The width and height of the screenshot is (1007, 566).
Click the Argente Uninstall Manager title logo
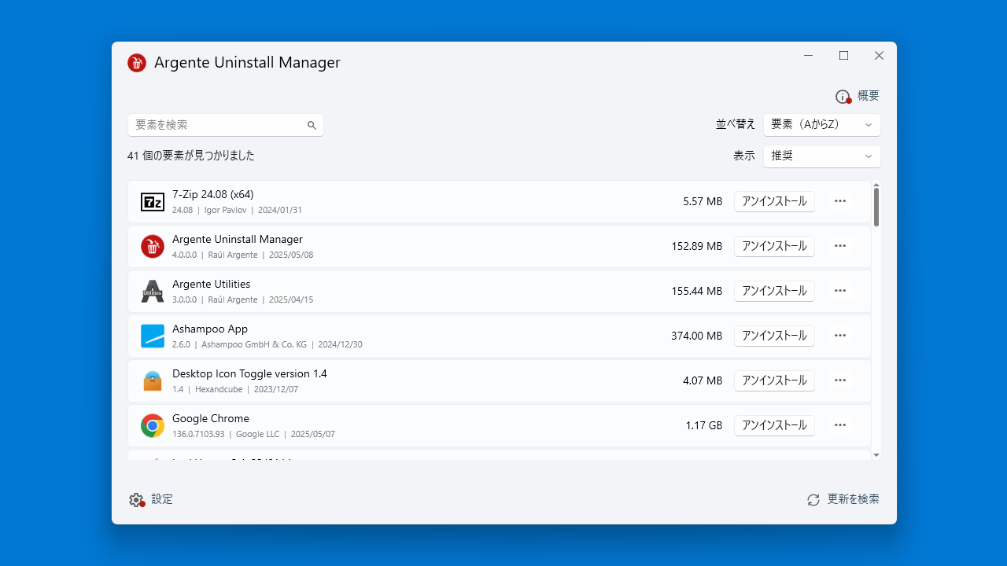137,63
